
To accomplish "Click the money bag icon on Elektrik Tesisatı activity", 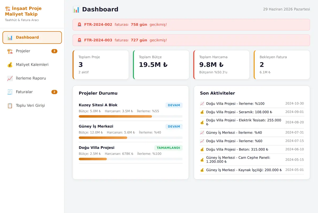I will (202, 122).
